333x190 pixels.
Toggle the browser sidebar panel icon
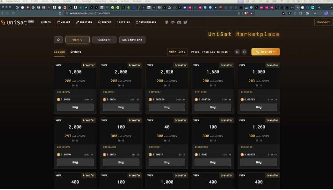301,14
